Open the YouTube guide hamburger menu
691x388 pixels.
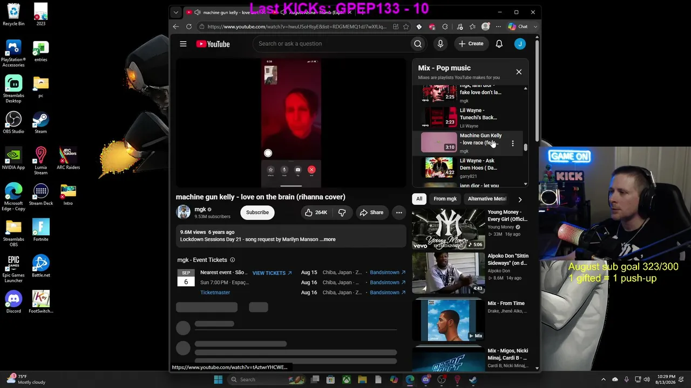pyautogui.click(x=183, y=44)
